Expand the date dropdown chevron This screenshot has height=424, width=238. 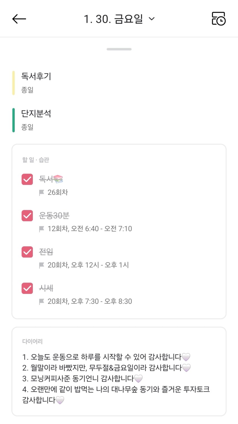click(152, 19)
